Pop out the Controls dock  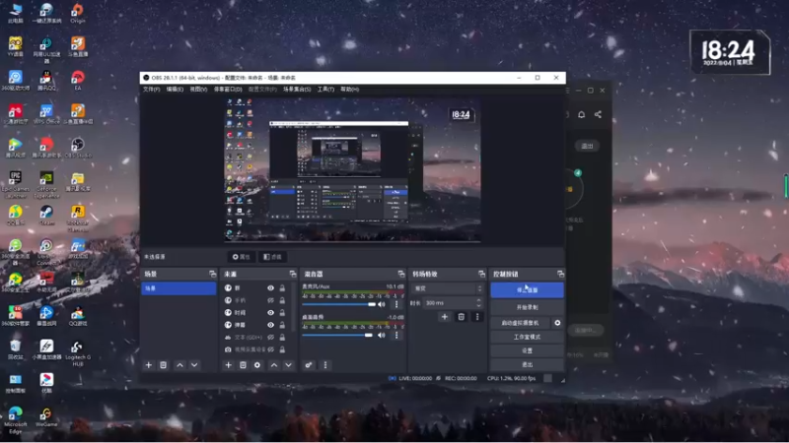560,274
